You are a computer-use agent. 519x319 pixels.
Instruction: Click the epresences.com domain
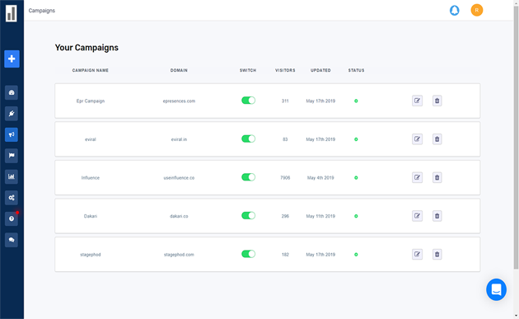click(179, 101)
